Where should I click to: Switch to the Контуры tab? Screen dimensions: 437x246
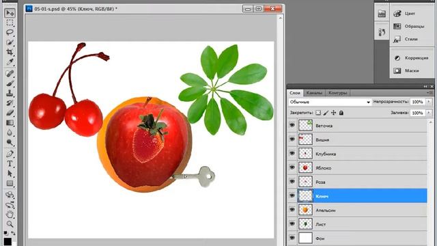coord(337,93)
